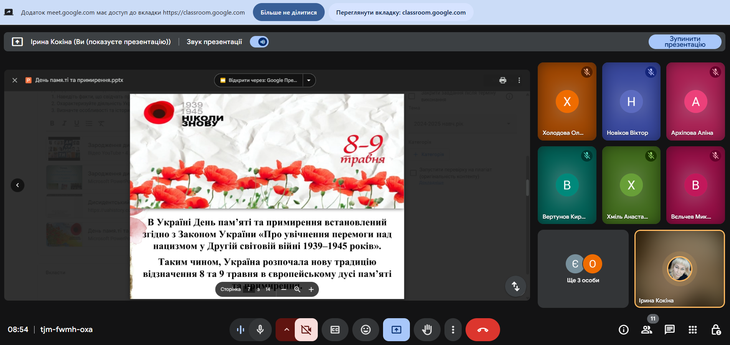Zoom in with the plus button
The height and width of the screenshot is (345, 730).
point(311,289)
